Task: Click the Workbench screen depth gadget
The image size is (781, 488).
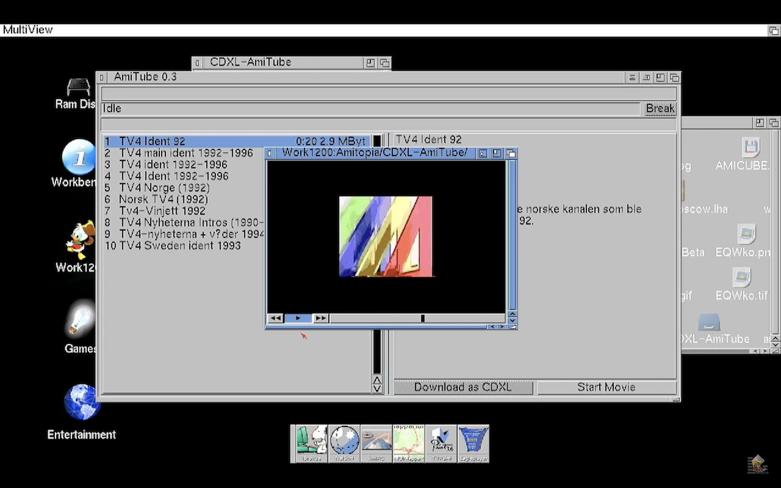Action: coord(774,30)
